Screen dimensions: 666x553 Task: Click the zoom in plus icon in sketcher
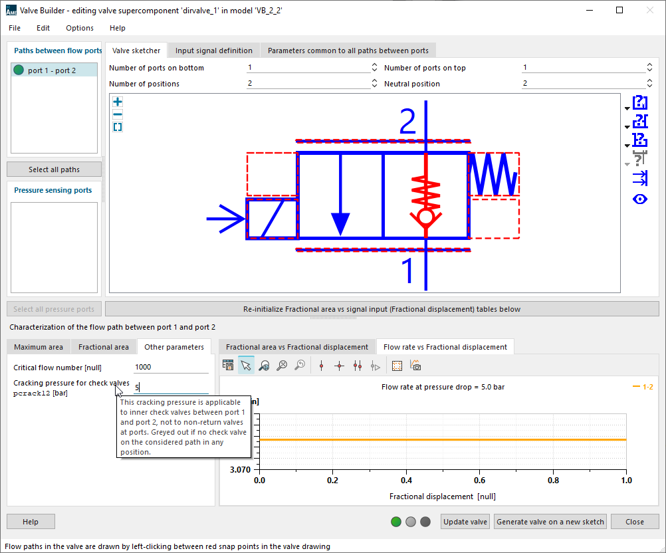118,102
